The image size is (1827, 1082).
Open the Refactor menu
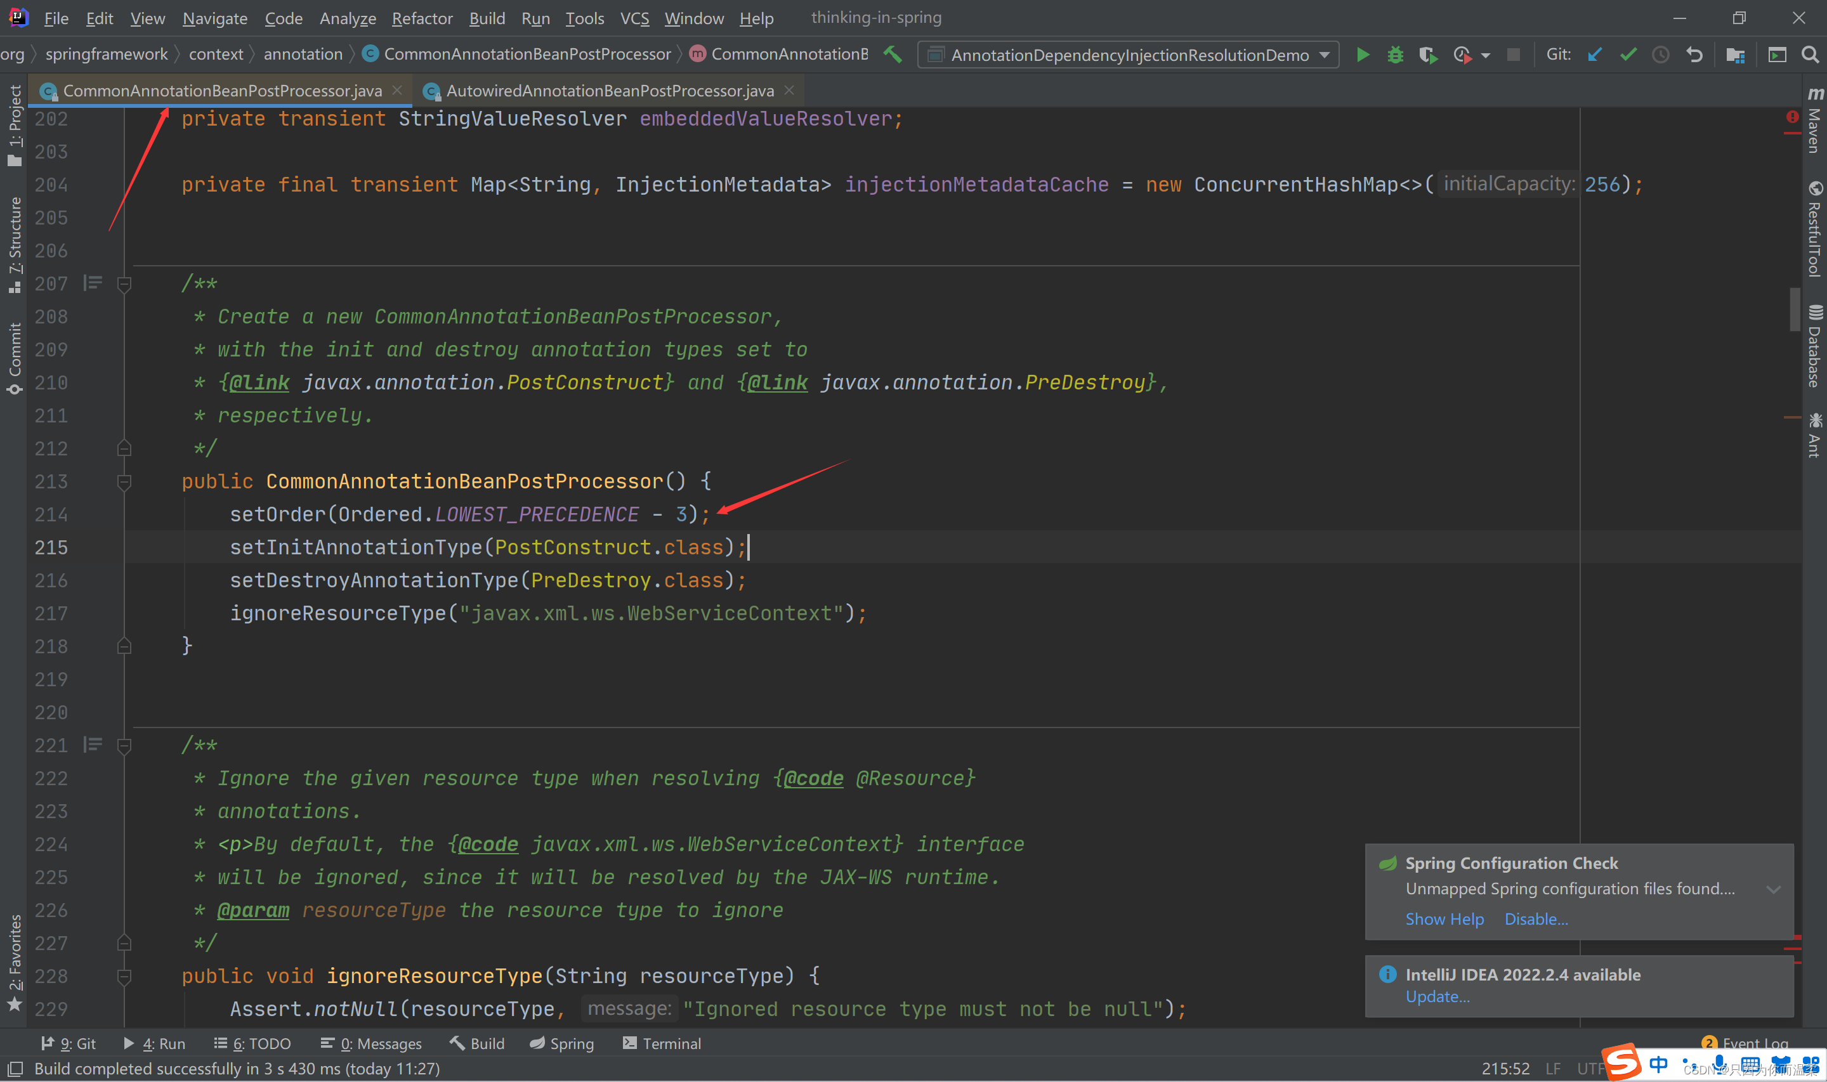421,18
